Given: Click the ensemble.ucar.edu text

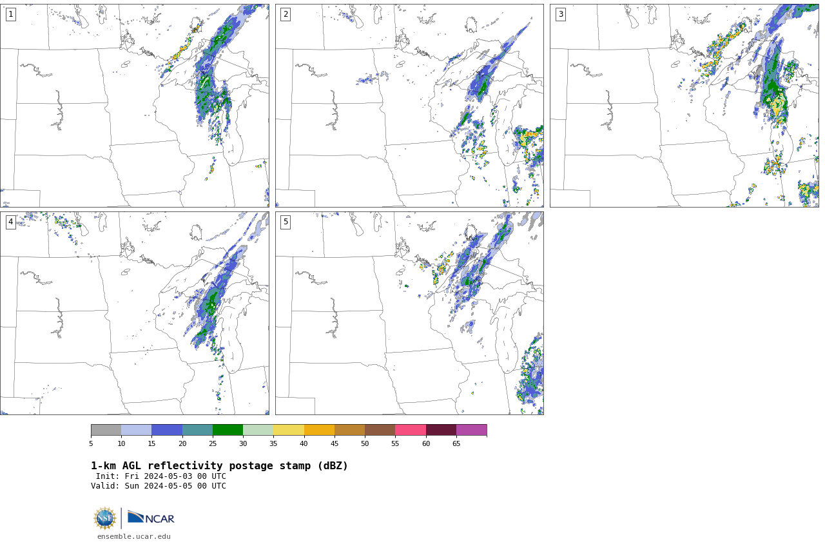Looking at the screenshot, I should pos(134,536).
